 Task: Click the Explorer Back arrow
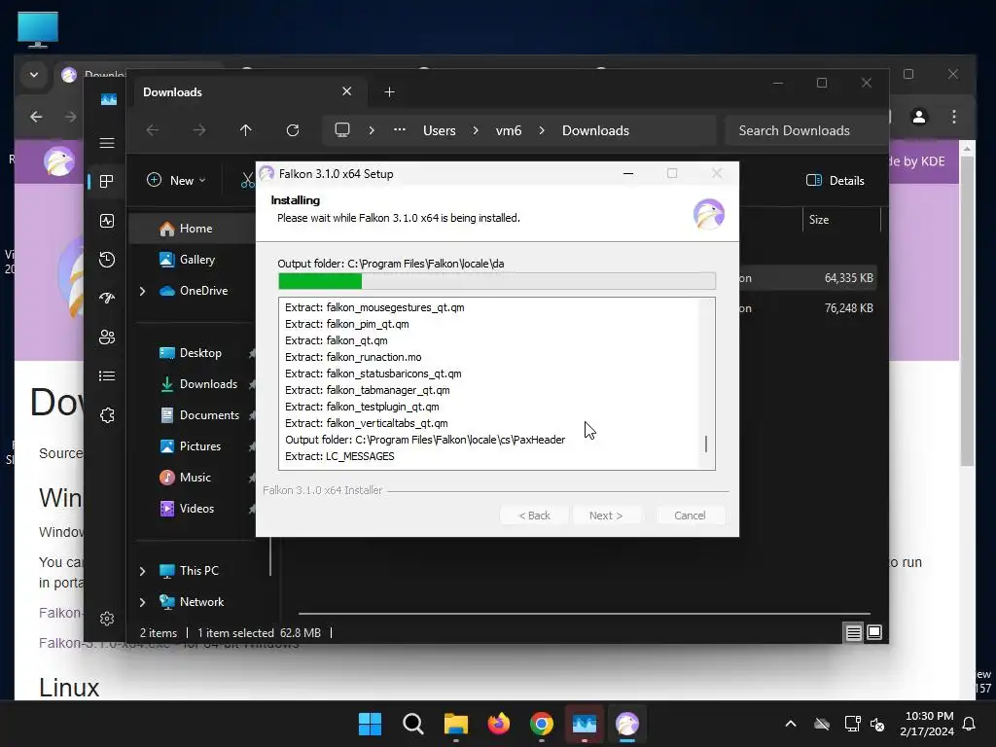coord(153,130)
